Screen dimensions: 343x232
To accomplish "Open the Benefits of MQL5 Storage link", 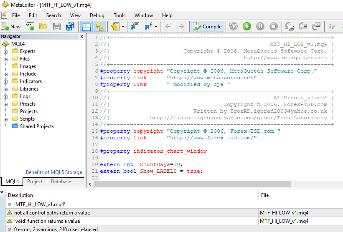I will pyautogui.click(x=54, y=172).
